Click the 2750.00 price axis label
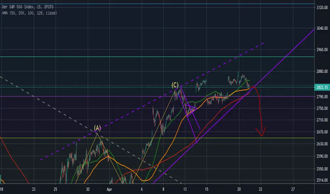This screenshot has width=330, height=194. point(322,108)
